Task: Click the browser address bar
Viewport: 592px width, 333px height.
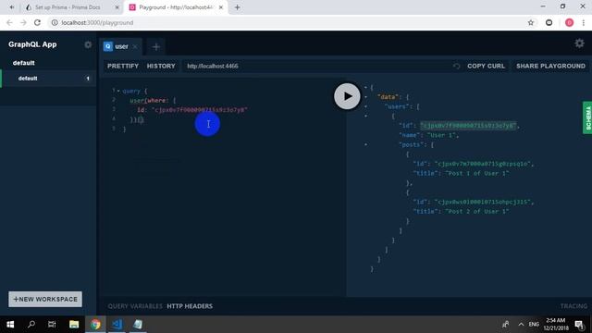Action: pos(287,22)
